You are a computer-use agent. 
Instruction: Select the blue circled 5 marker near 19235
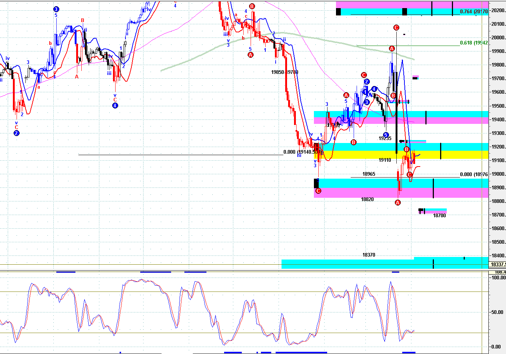tap(386, 135)
